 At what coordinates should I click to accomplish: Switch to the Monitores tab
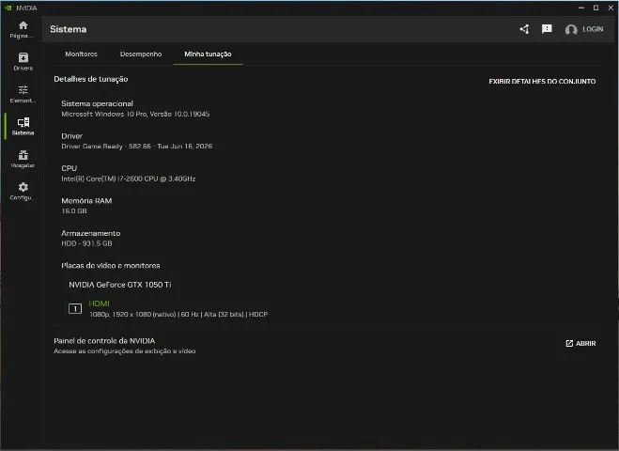tap(81, 54)
